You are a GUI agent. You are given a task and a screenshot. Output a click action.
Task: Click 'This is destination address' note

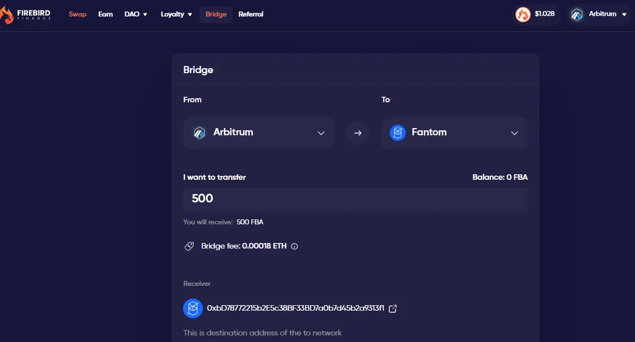point(262,333)
